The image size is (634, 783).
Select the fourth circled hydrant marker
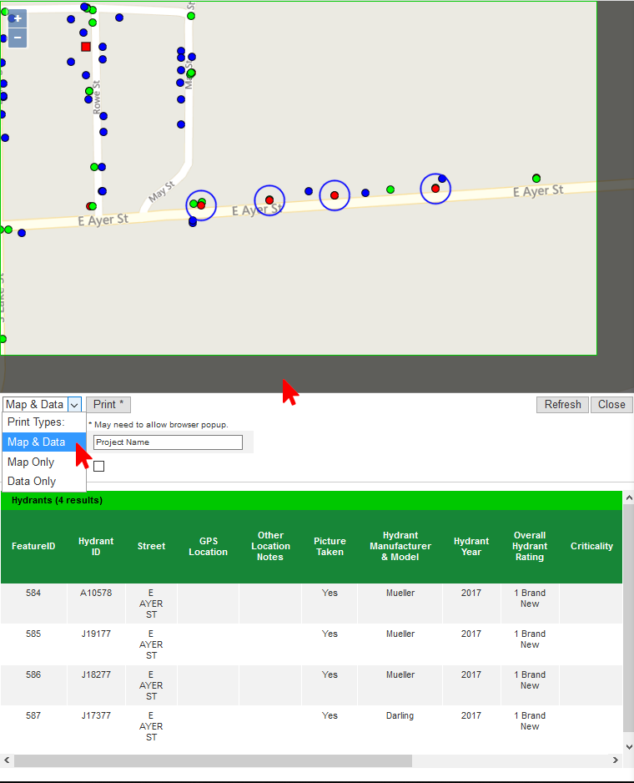[x=435, y=189]
